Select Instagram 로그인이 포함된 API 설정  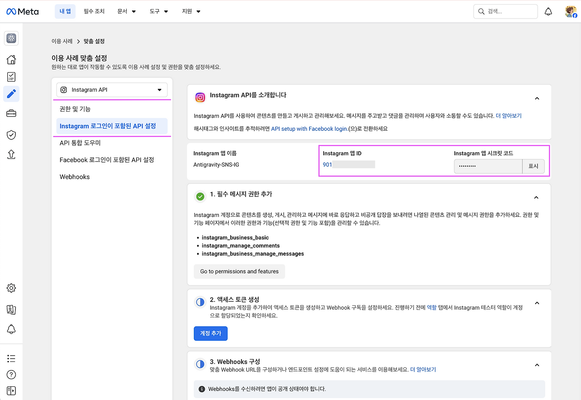click(112, 126)
